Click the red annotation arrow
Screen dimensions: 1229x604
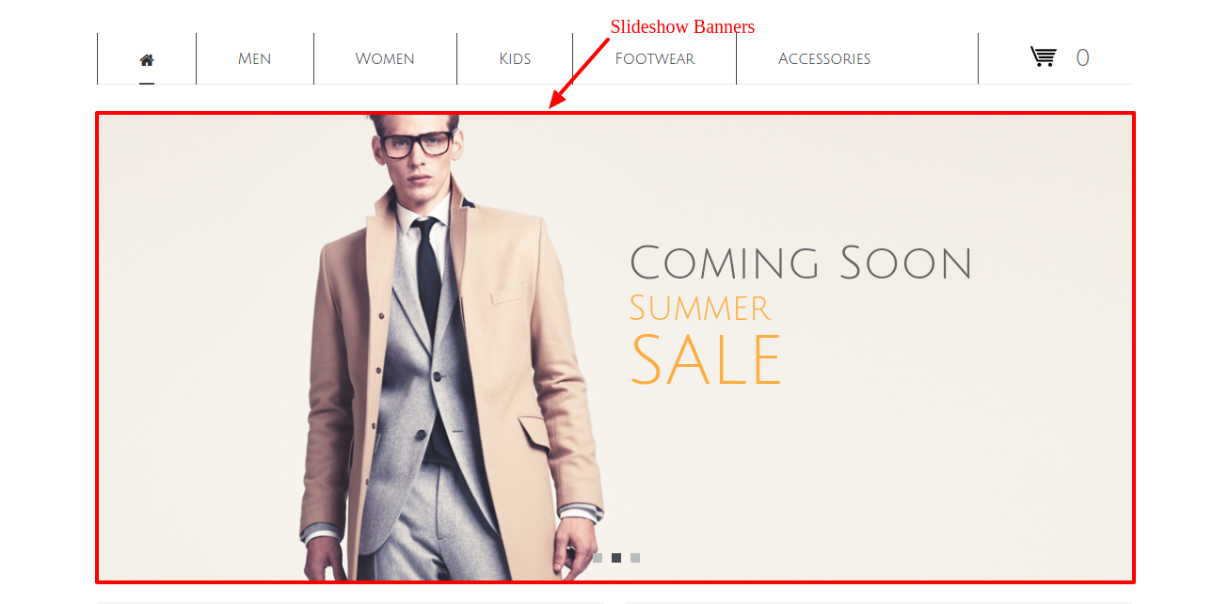click(x=579, y=72)
